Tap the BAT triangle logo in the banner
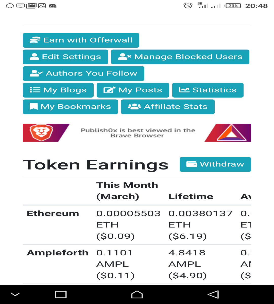The image size is (274, 304). (x=232, y=133)
